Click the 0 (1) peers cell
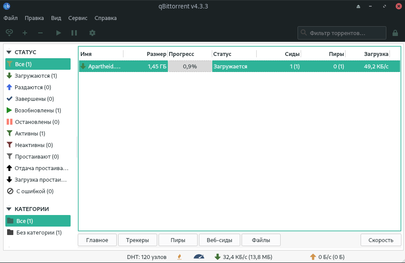The width and height of the screenshot is (405, 263). pos(339,66)
